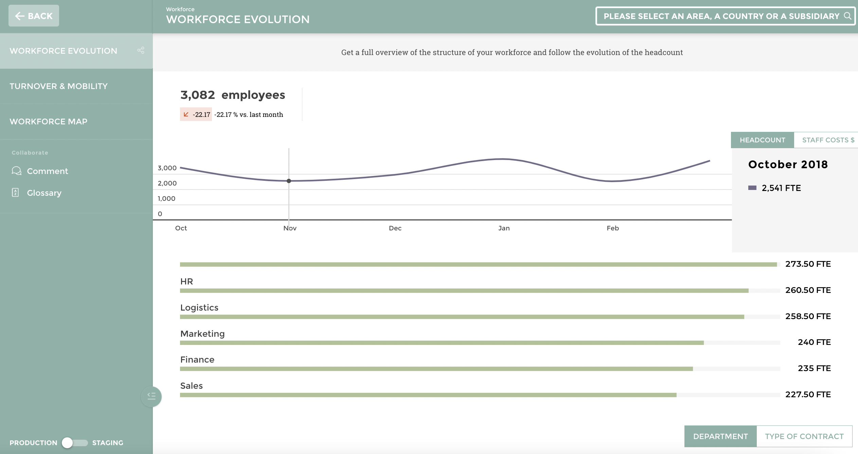Toggle the Production/Staging switch
Screen dimensions: 858x454
pyautogui.click(x=75, y=442)
